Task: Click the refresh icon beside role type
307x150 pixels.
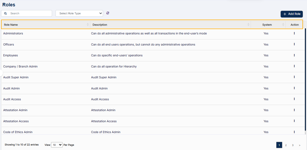Action: (x=108, y=13)
